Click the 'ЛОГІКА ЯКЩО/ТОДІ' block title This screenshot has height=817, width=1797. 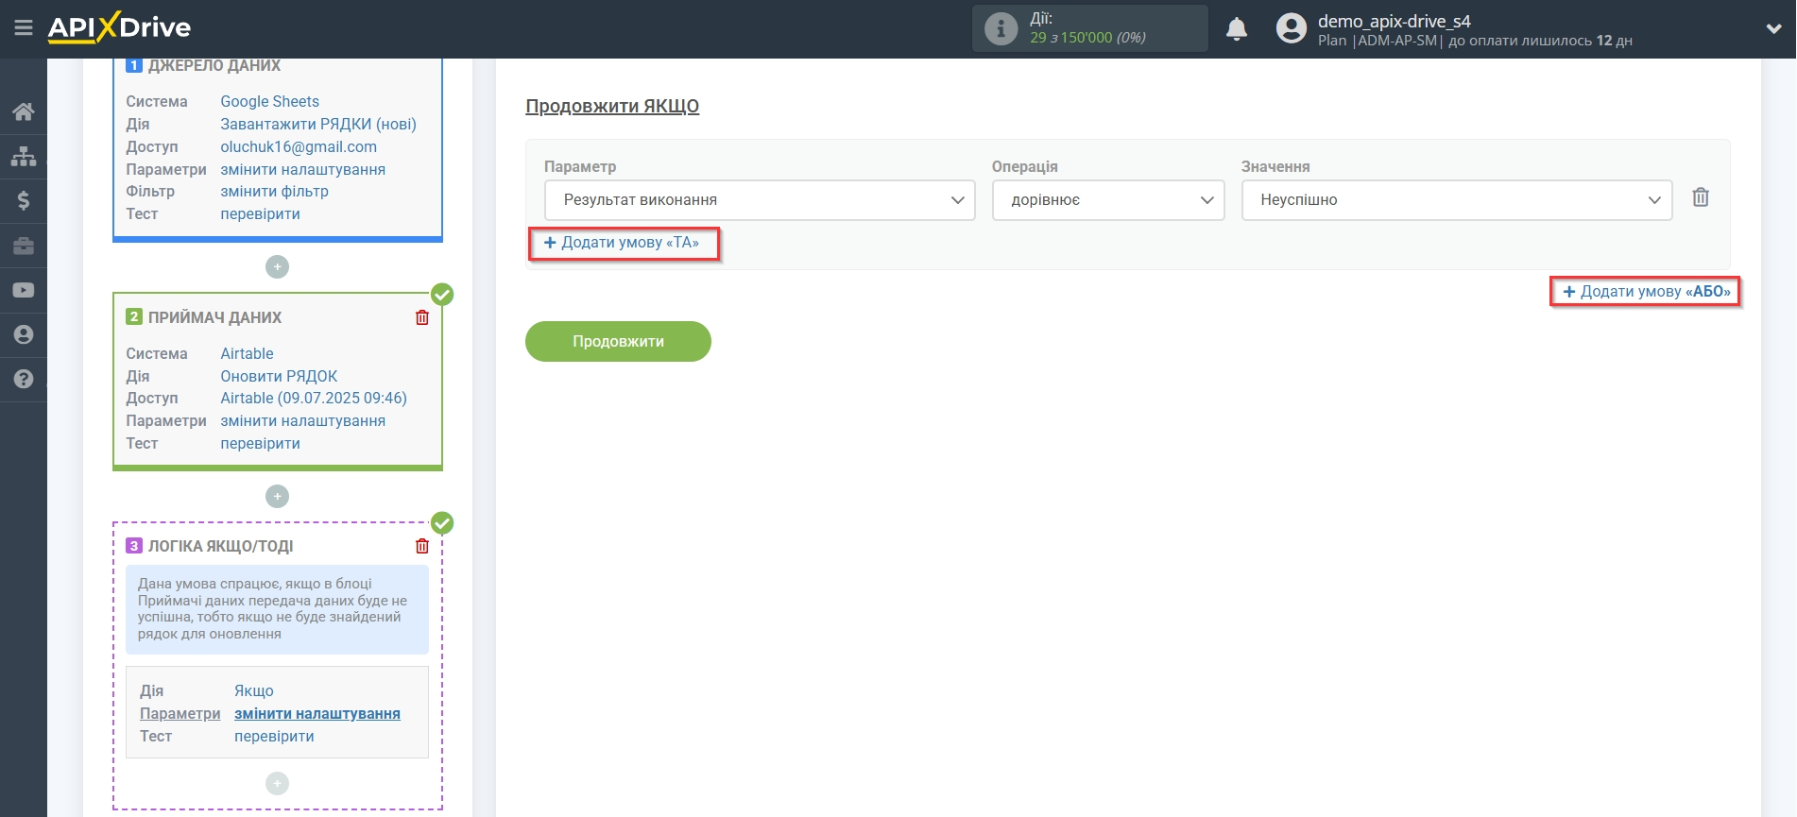pos(220,546)
